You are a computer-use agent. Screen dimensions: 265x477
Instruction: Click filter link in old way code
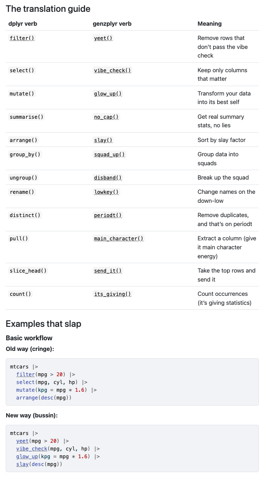pos(25,375)
